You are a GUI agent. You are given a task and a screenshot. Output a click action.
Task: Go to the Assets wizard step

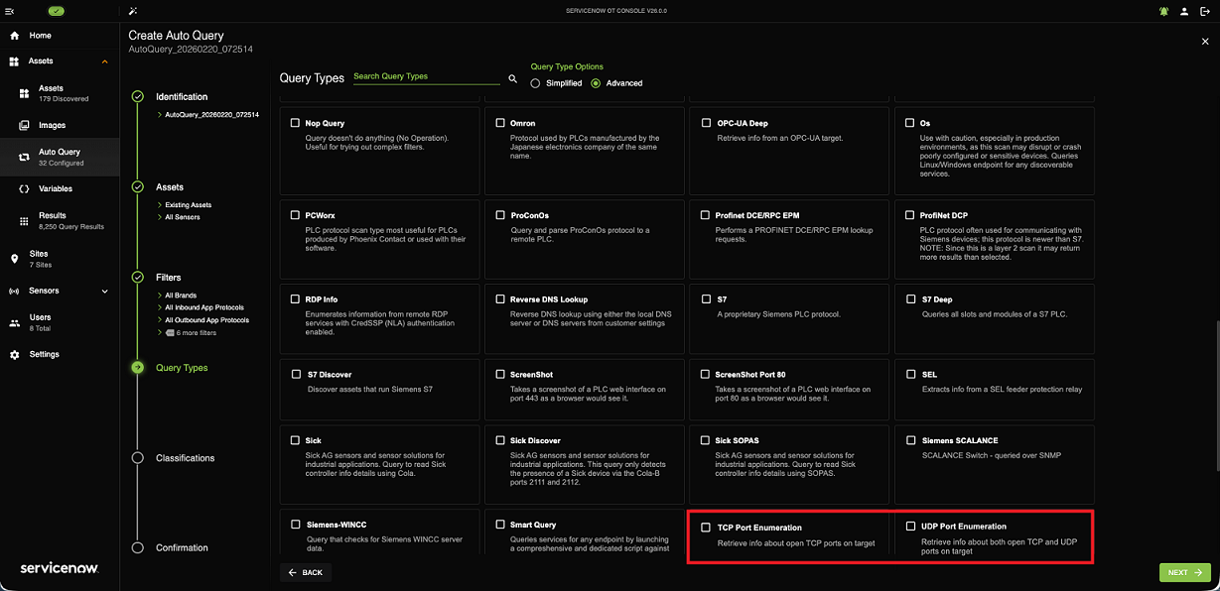click(x=170, y=186)
